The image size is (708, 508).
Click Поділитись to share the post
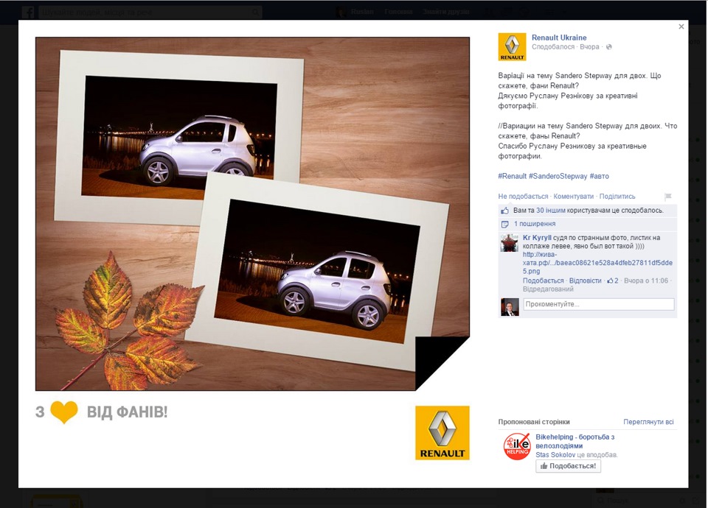pos(617,197)
